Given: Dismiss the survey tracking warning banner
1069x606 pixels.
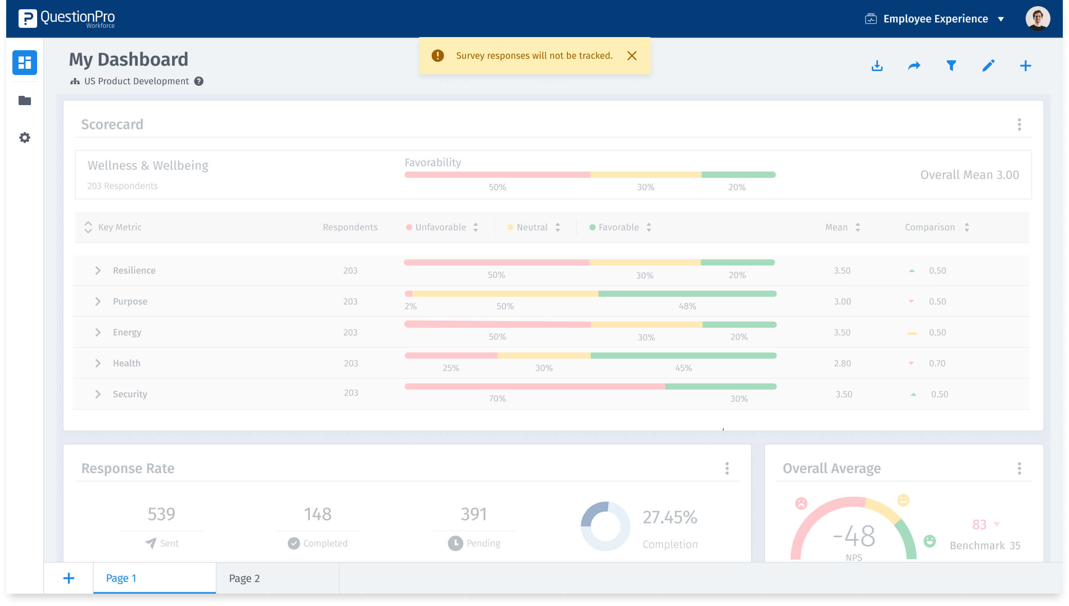Looking at the screenshot, I should pyautogui.click(x=631, y=56).
